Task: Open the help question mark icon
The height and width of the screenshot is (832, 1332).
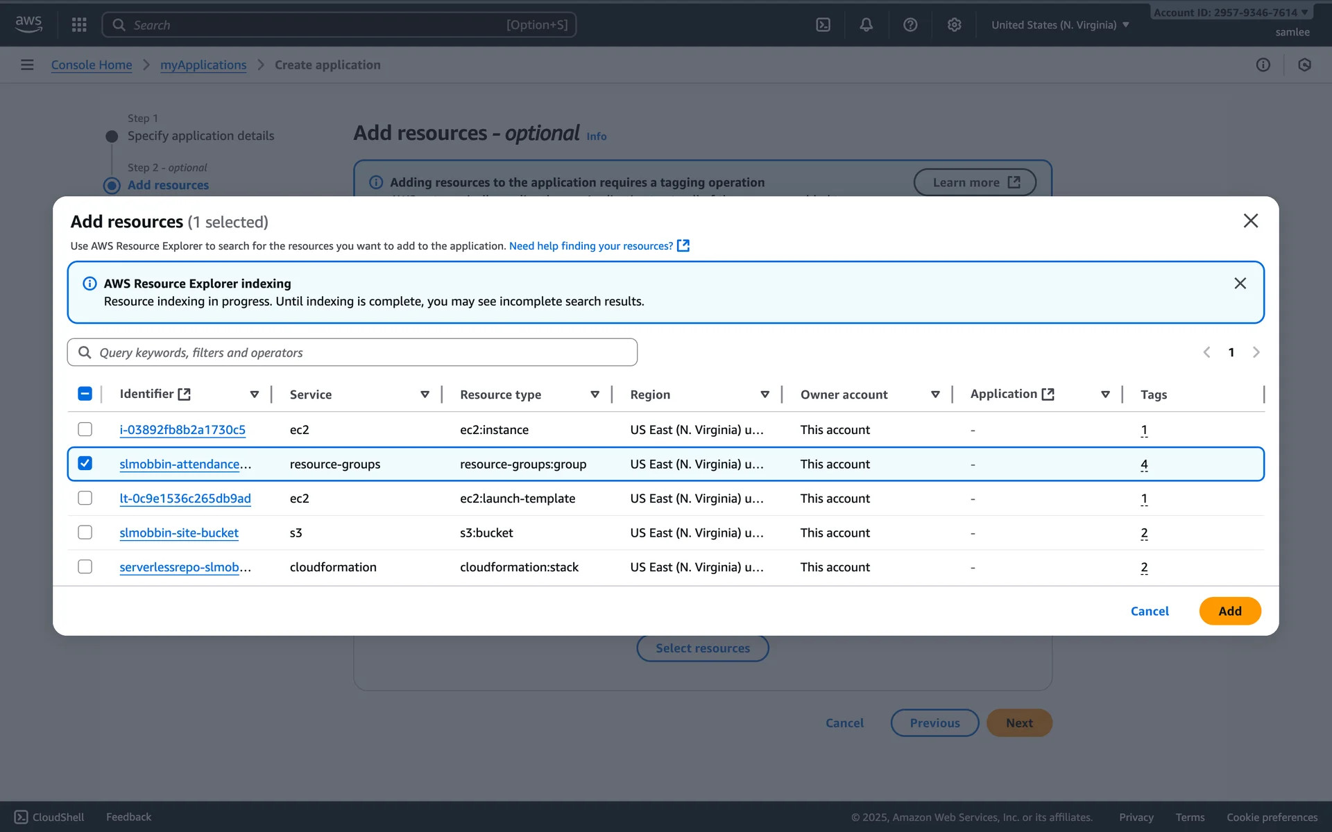Action: tap(910, 25)
